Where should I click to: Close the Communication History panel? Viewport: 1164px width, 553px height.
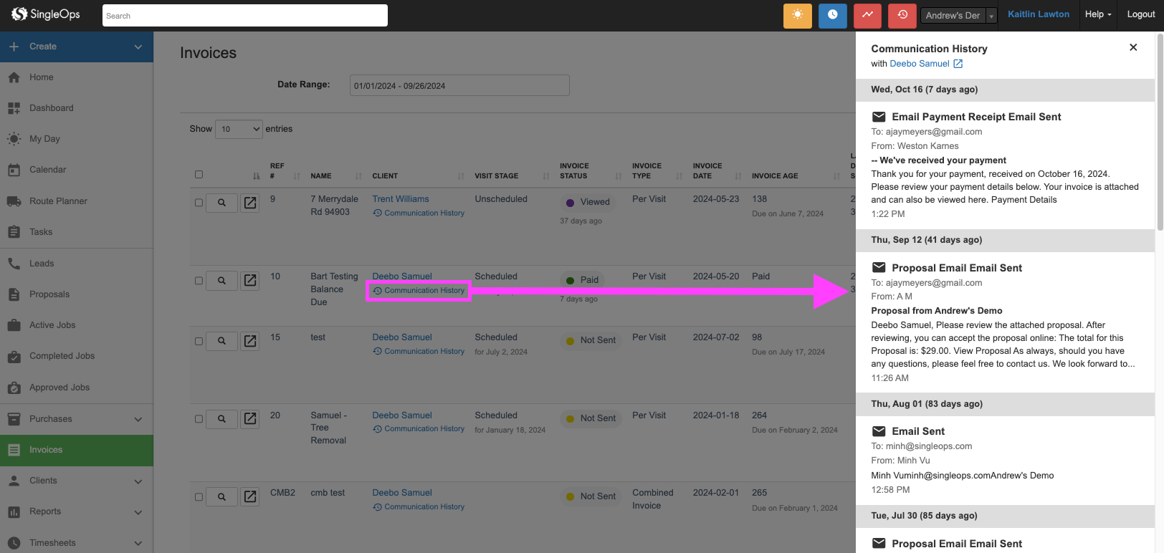point(1133,47)
